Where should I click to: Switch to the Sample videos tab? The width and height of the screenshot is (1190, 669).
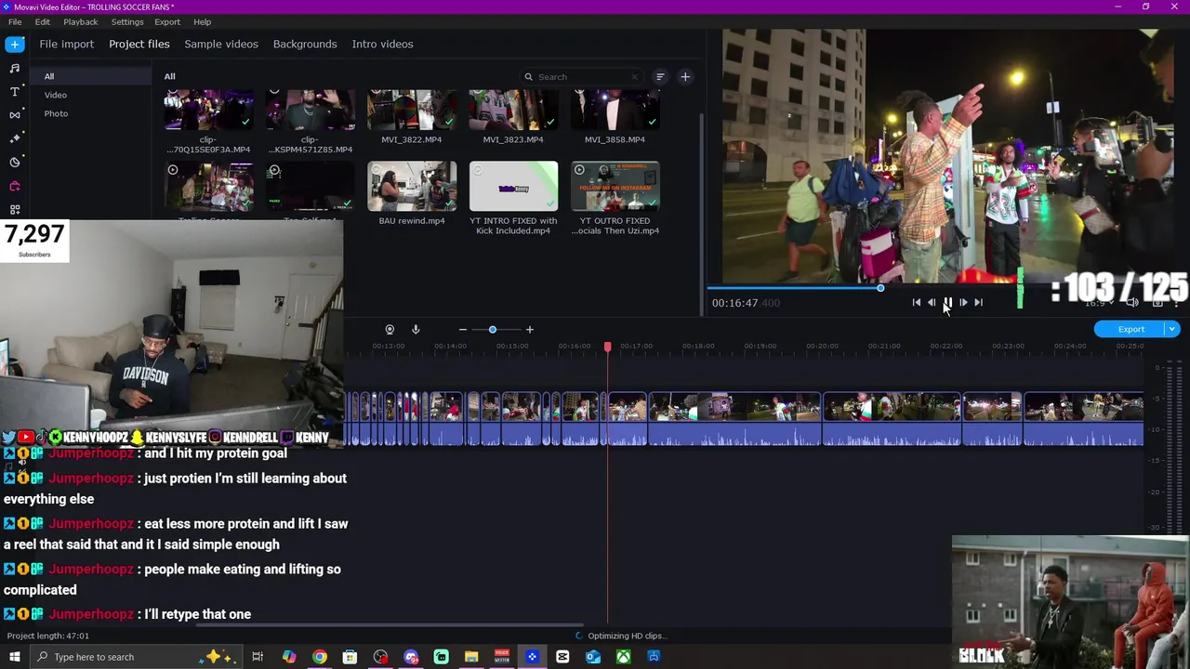[x=221, y=44]
